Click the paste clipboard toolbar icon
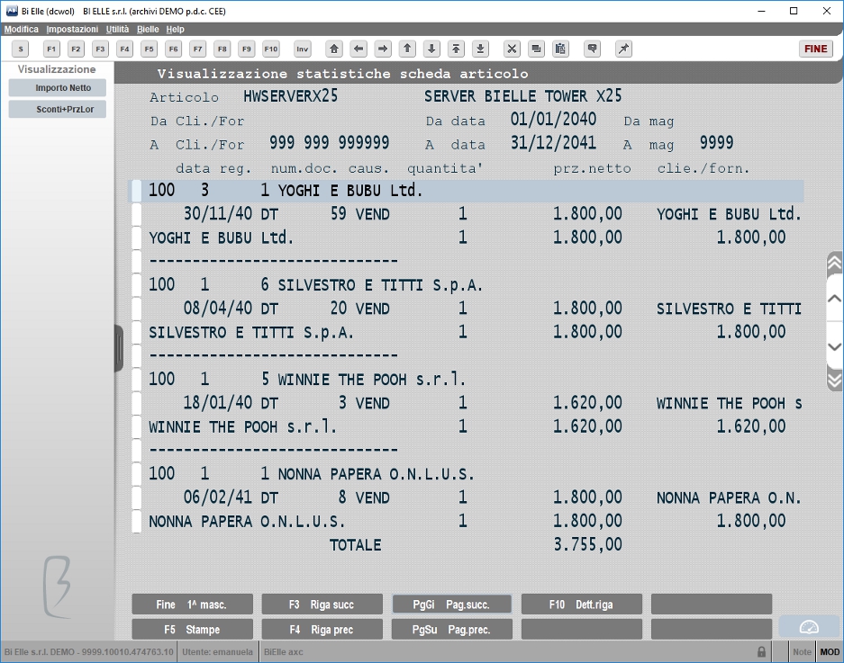This screenshot has height=663, width=844. coord(560,49)
